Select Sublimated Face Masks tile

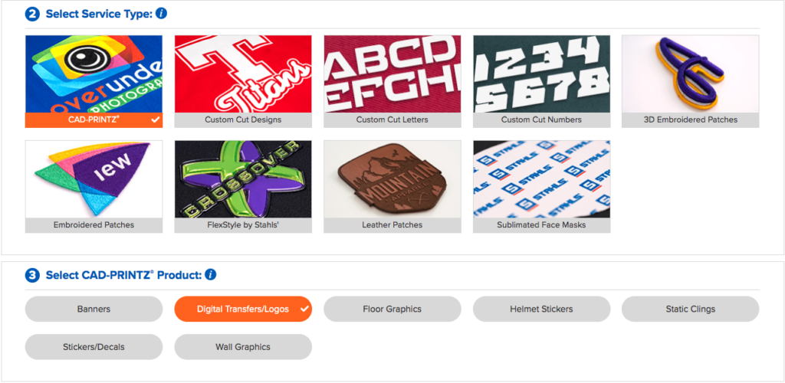pos(542,186)
